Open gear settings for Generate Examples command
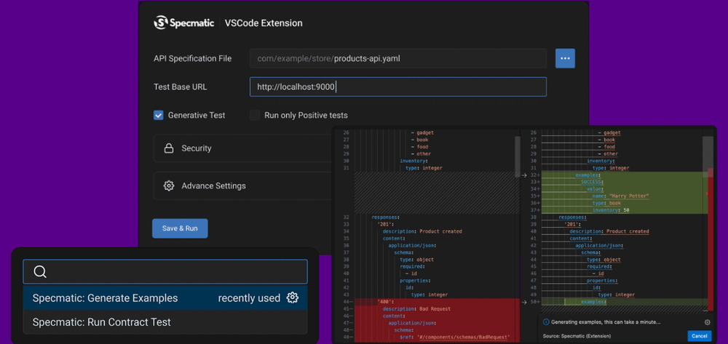This screenshot has height=344, width=728. [x=293, y=297]
